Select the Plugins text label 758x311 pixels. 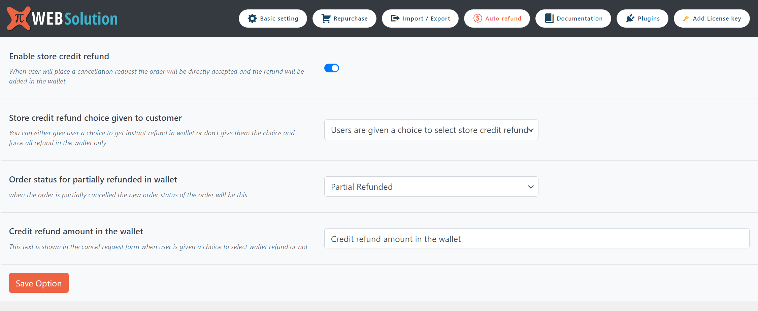(x=649, y=19)
